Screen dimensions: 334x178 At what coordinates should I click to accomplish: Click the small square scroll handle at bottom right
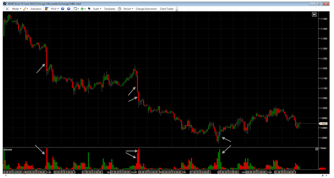(x=323, y=175)
